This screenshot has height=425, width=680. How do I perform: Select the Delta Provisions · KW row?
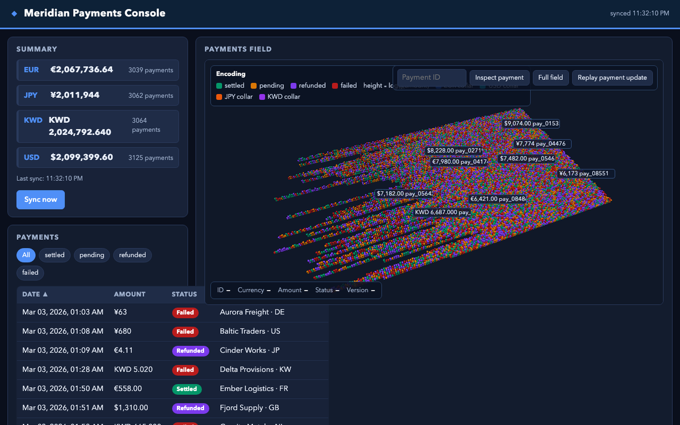(x=172, y=369)
